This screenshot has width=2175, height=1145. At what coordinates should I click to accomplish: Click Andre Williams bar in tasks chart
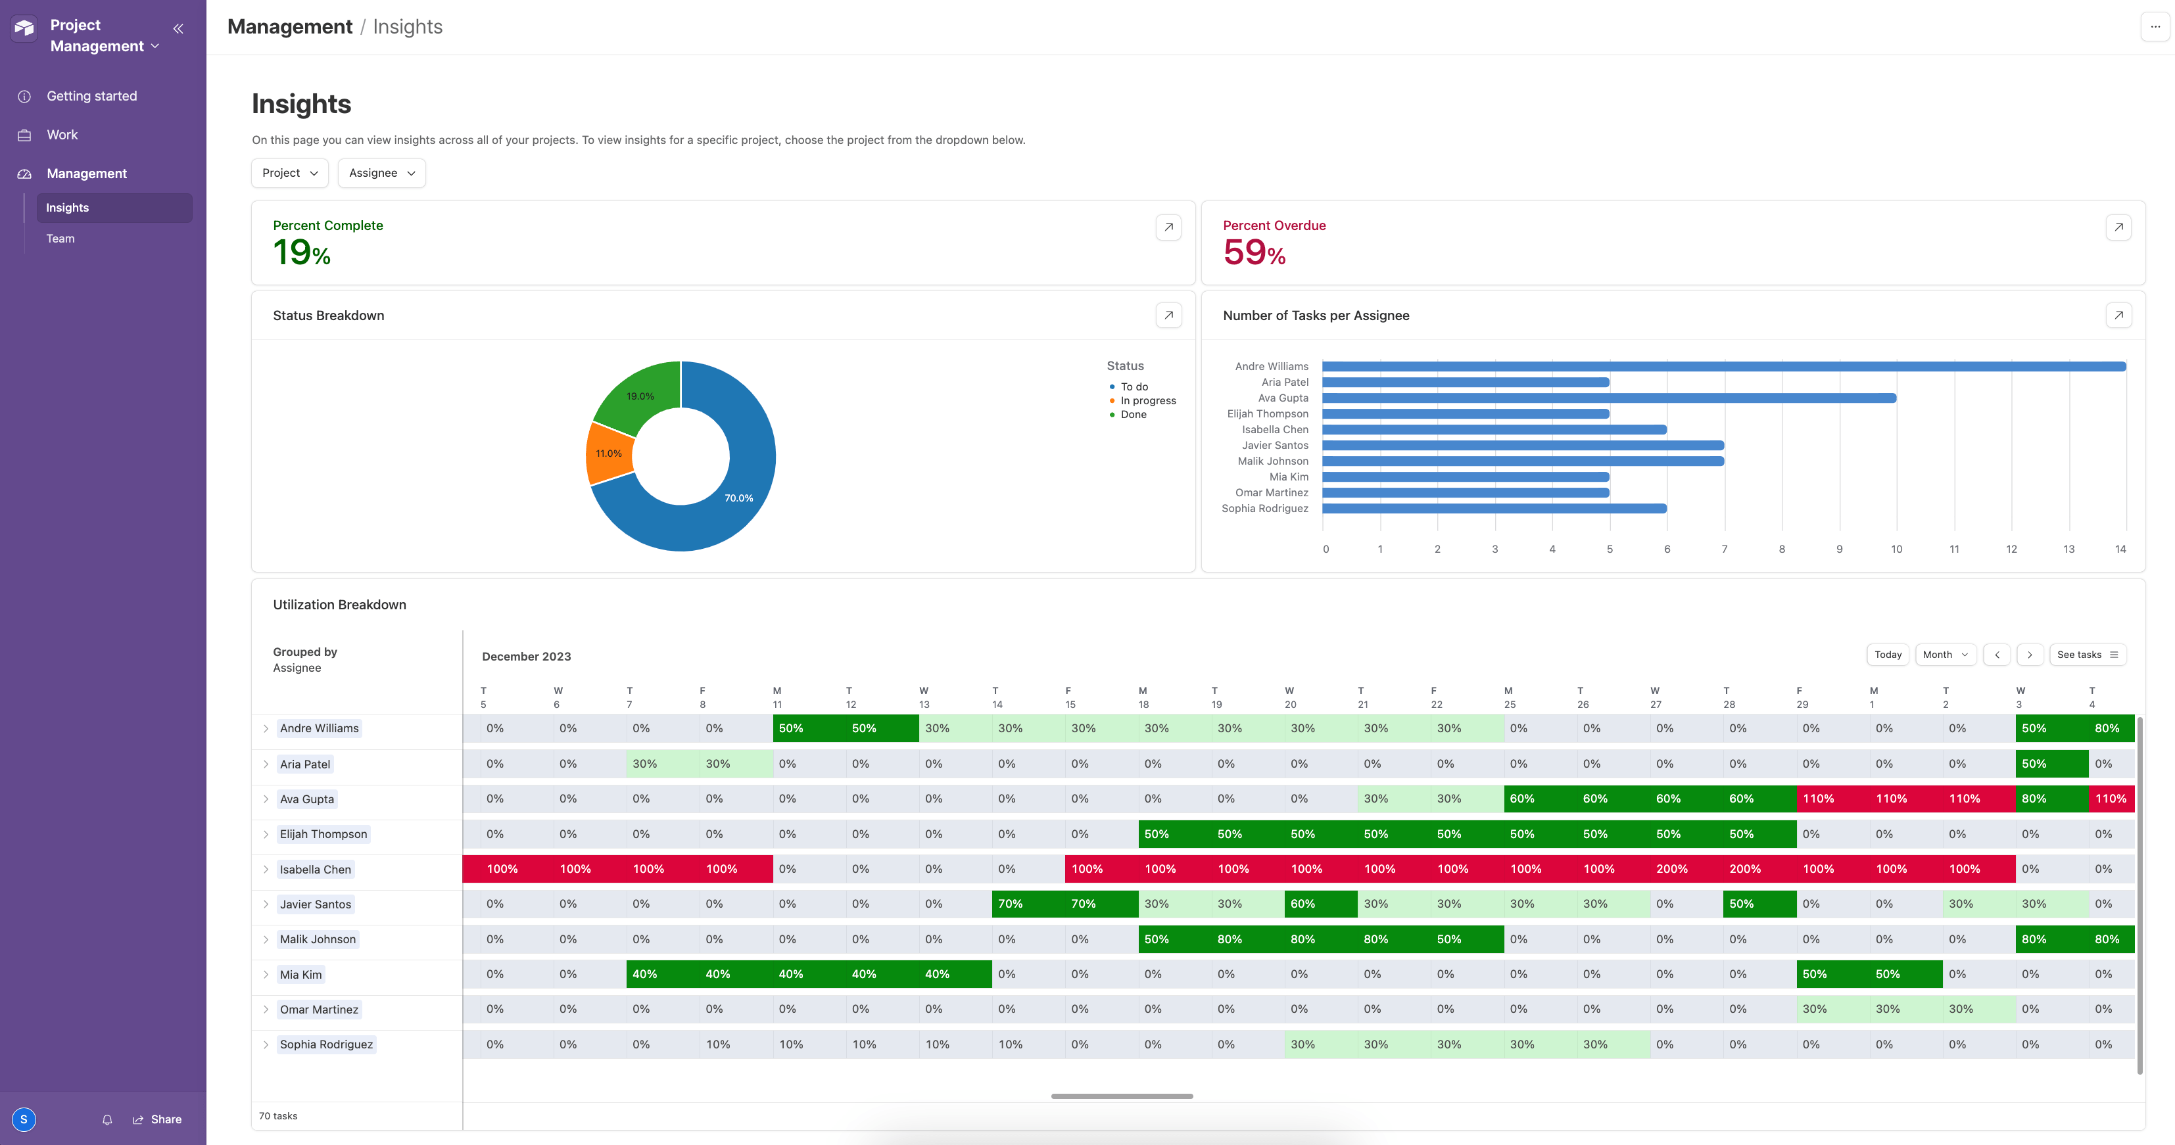click(1723, 366)
